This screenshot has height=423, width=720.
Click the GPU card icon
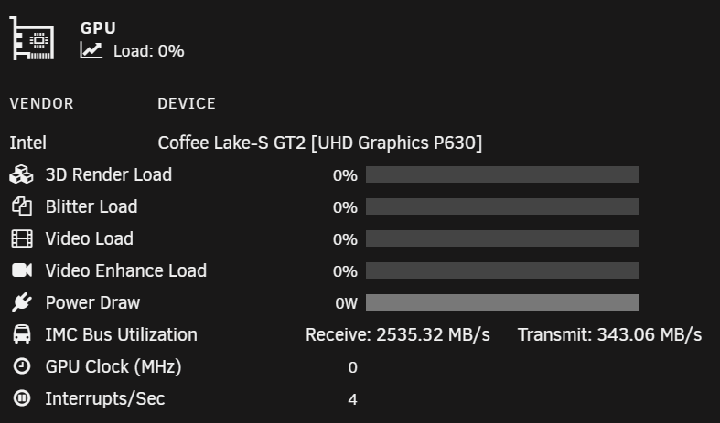pyautogui.click(x=32, y=38)
